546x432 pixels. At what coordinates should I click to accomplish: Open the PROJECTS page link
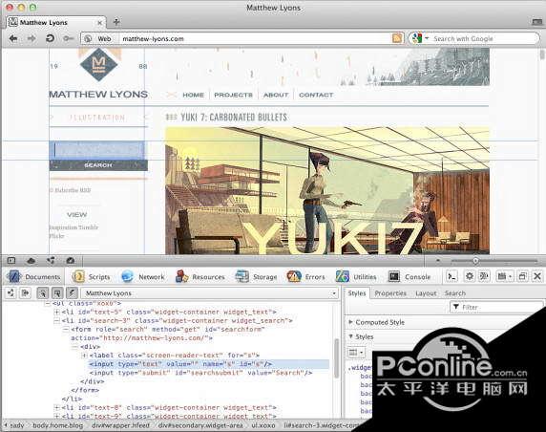coord(233,95)
